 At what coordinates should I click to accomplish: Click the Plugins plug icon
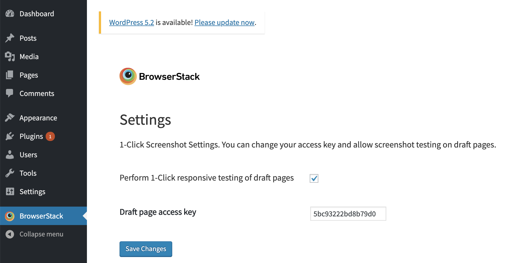10,136
